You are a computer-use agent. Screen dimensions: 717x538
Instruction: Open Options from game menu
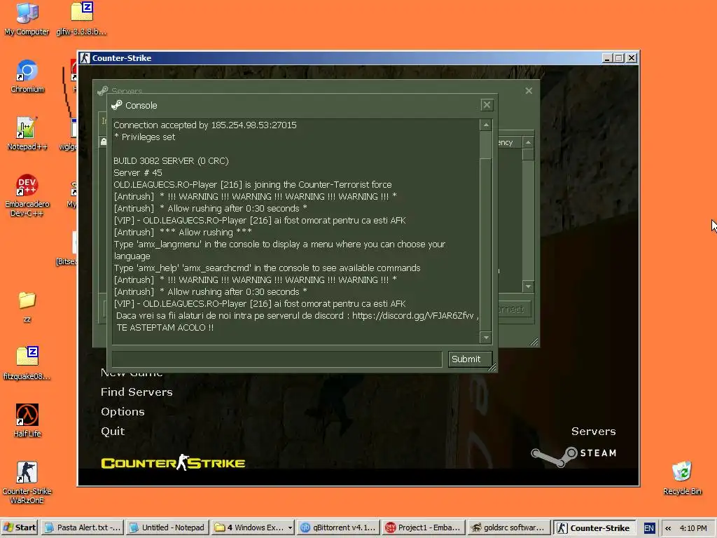click(x=123, y=412)
